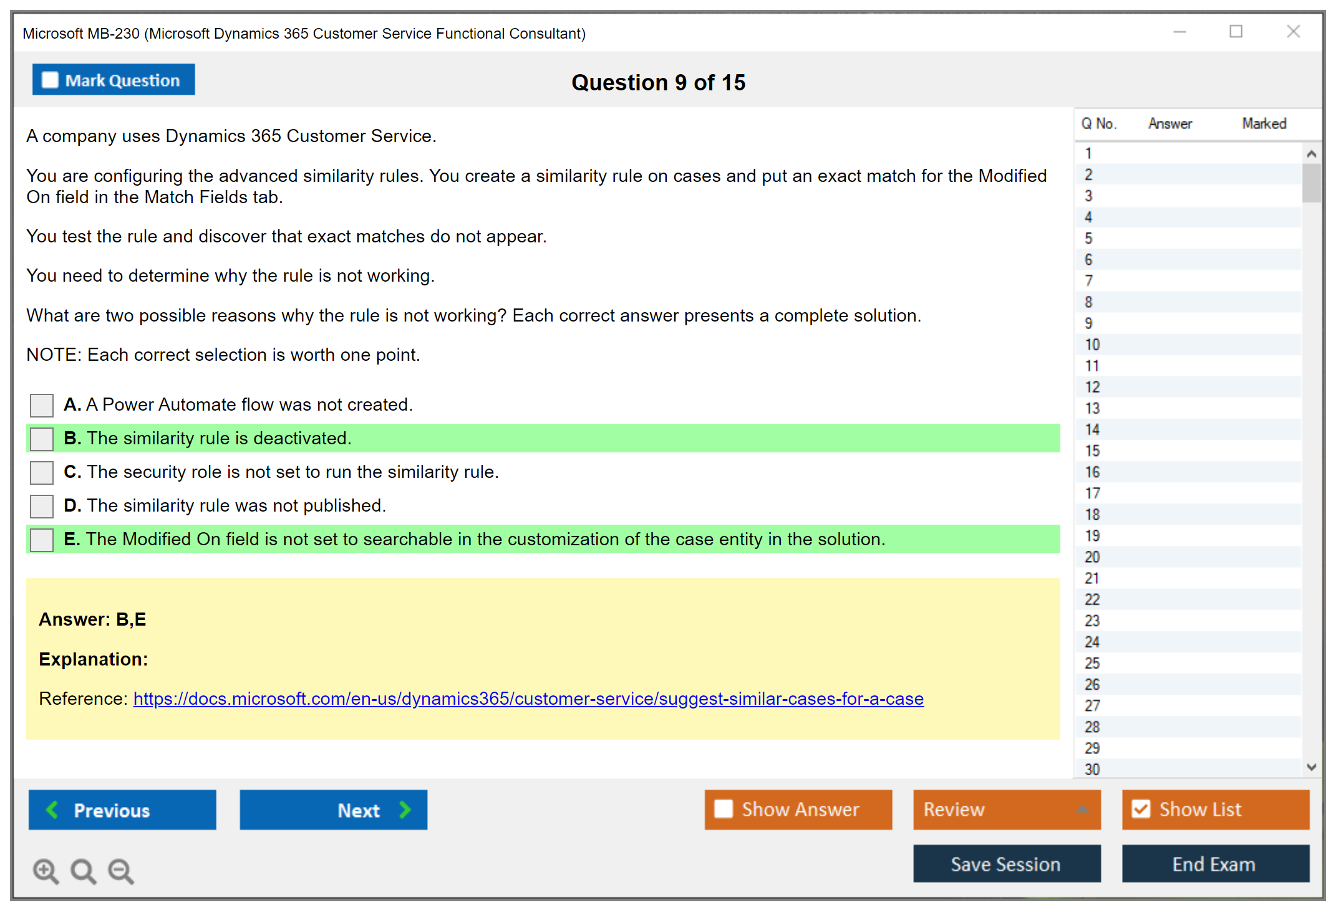This screenshot has width=1341, height=916.
Task: Click the right arrow on Next button
Action: click(405, 809)
